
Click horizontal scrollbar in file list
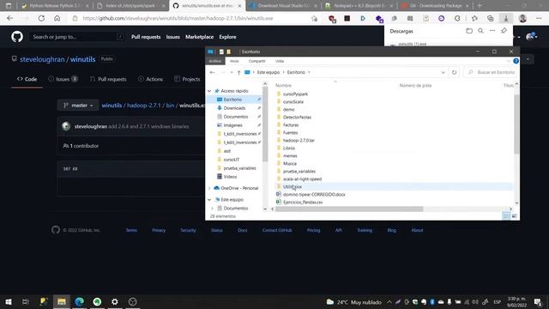(x=349, y=209)
